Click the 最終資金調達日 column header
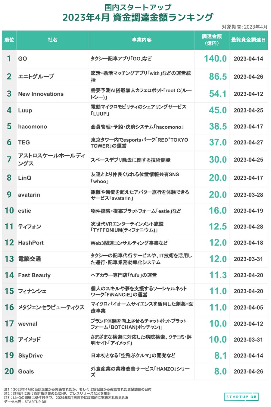The image size is (271, 407). 248,40
